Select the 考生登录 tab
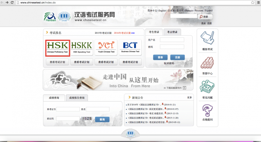The width and height of the screenshot is (261, 142). (154, 32)
